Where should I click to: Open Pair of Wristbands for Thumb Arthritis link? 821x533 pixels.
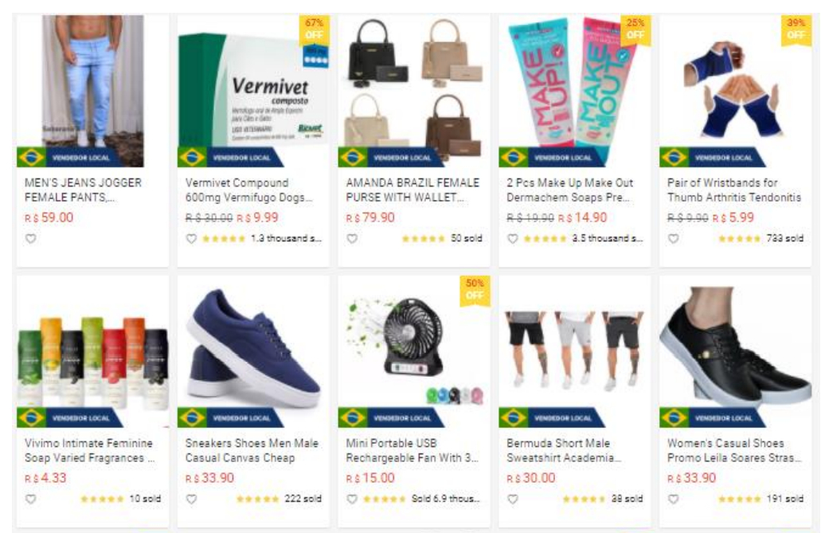pos(734,190)
